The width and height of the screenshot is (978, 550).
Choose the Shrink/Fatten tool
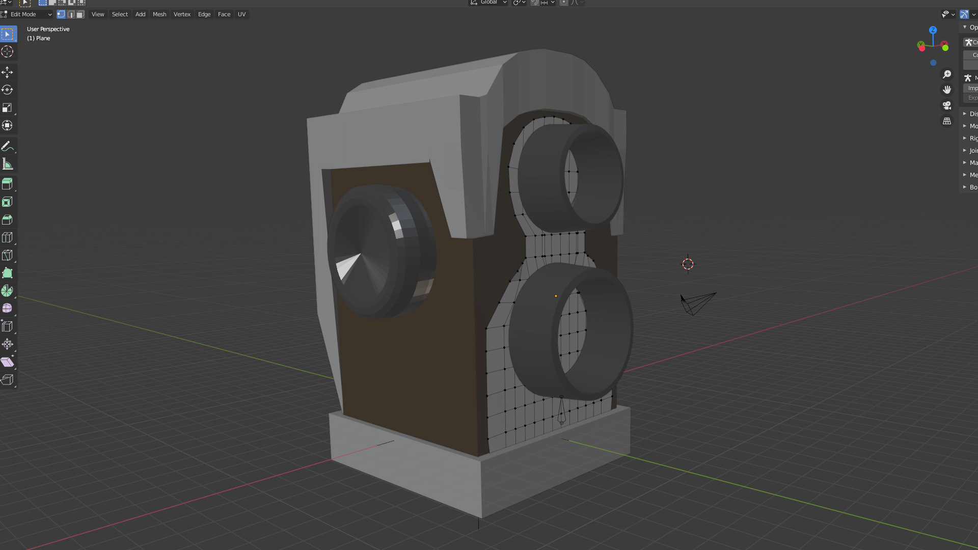8,344
